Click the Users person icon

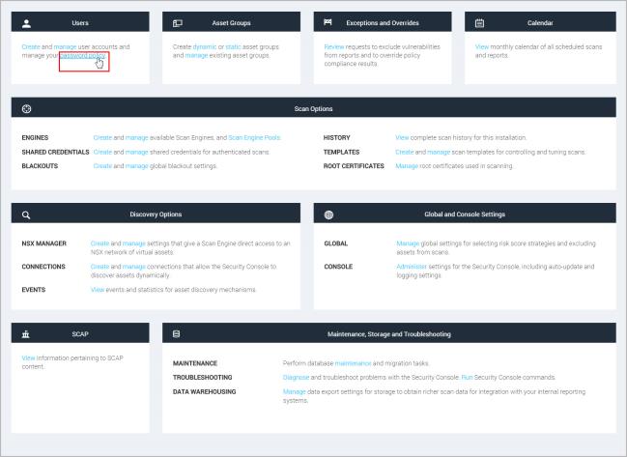pyautogui.click(x=26, y=22)
